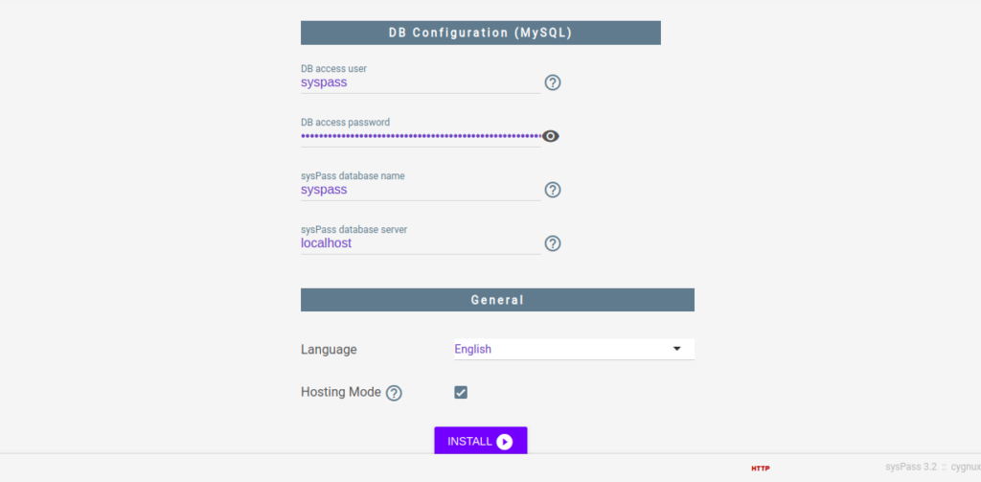Click the DB Configuration (MySQL) header

click(481, 33)
